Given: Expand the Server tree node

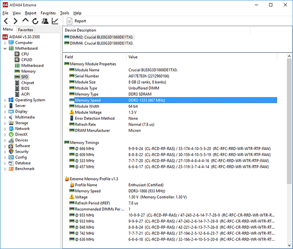Looking at the screenshot, I should (x=5, y=106).
